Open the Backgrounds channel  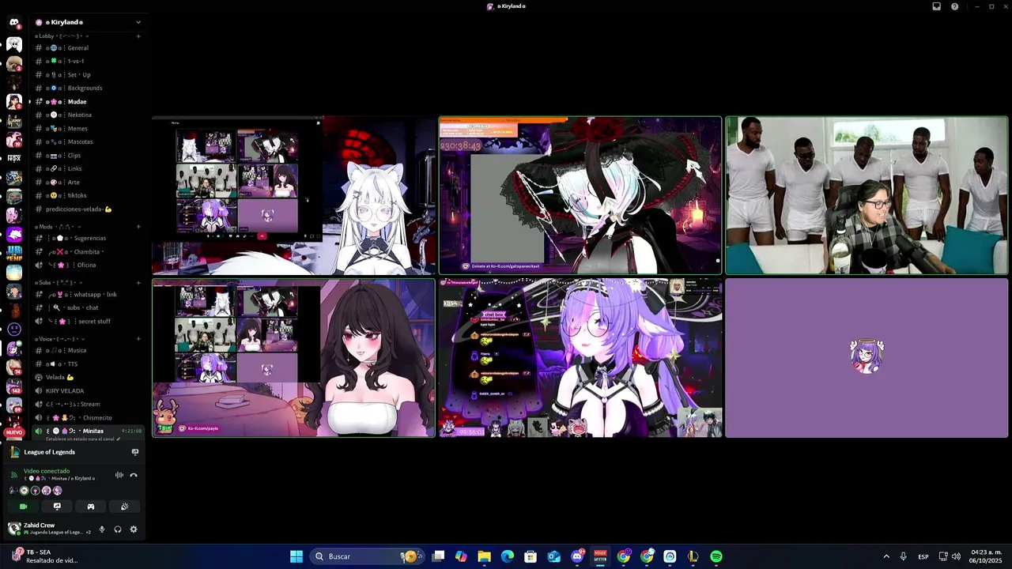coord(88,89)
